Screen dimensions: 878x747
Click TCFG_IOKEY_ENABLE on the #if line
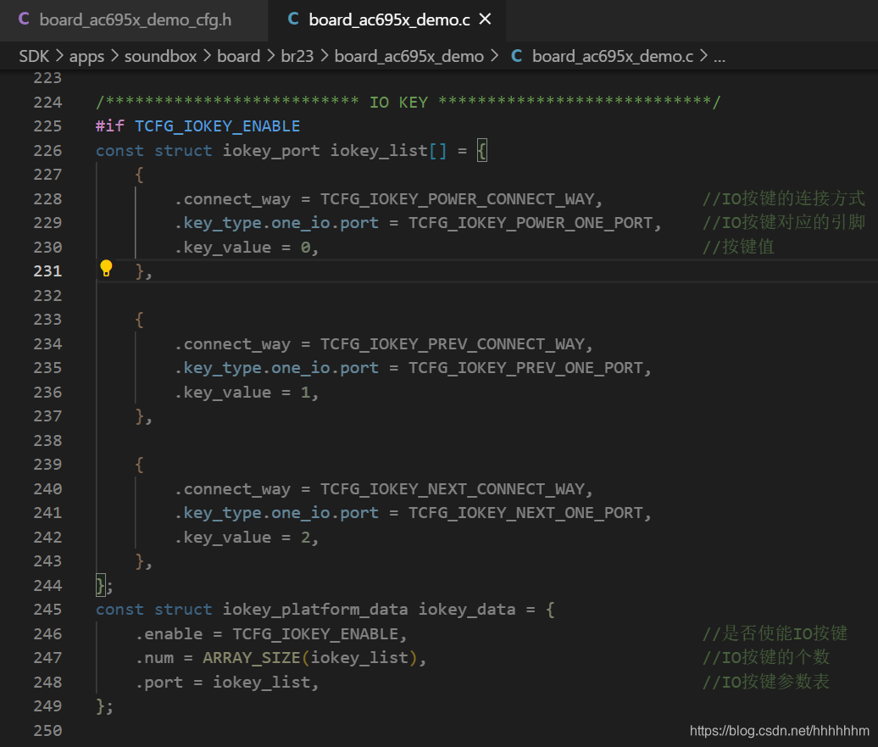217,126
